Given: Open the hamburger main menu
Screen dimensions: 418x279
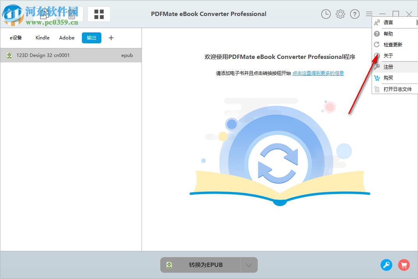Looking at the screenshot, I should coord(369,14).
